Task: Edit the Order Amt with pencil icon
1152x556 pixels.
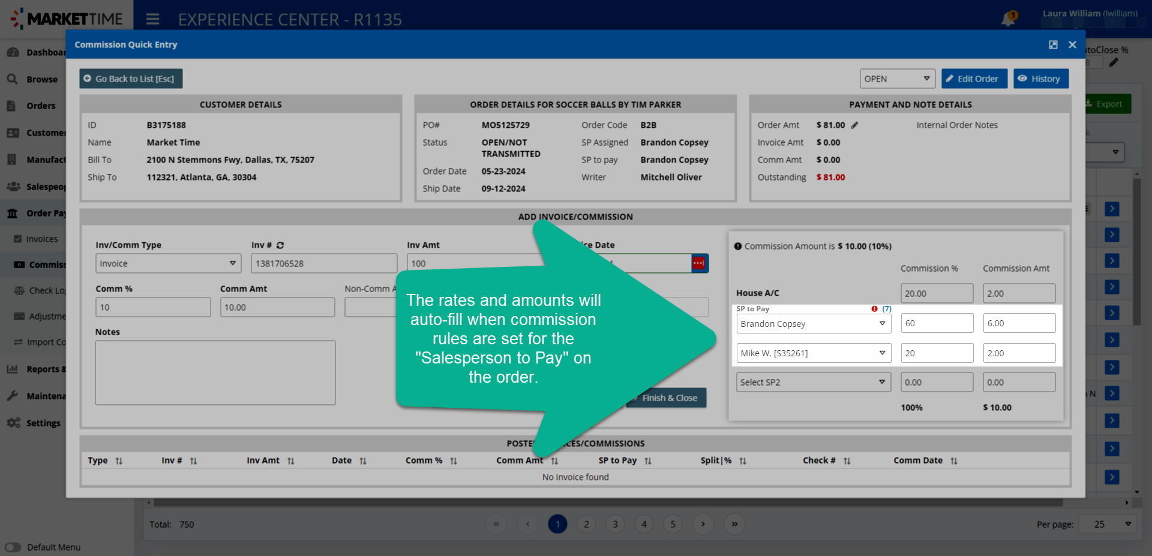Action: (x=854, y=125)
